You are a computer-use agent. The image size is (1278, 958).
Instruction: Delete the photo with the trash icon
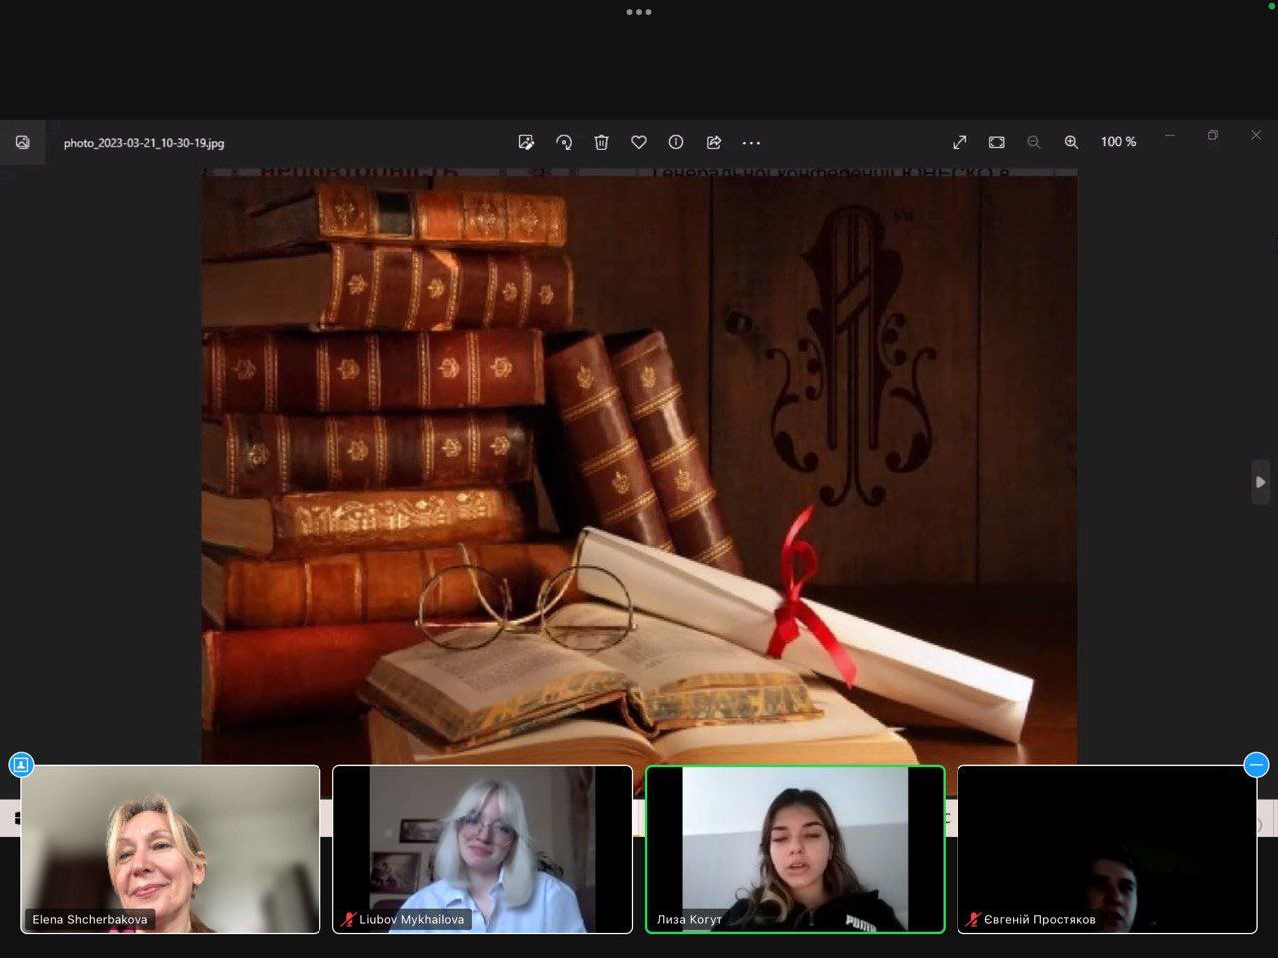[x=601, y=143]
